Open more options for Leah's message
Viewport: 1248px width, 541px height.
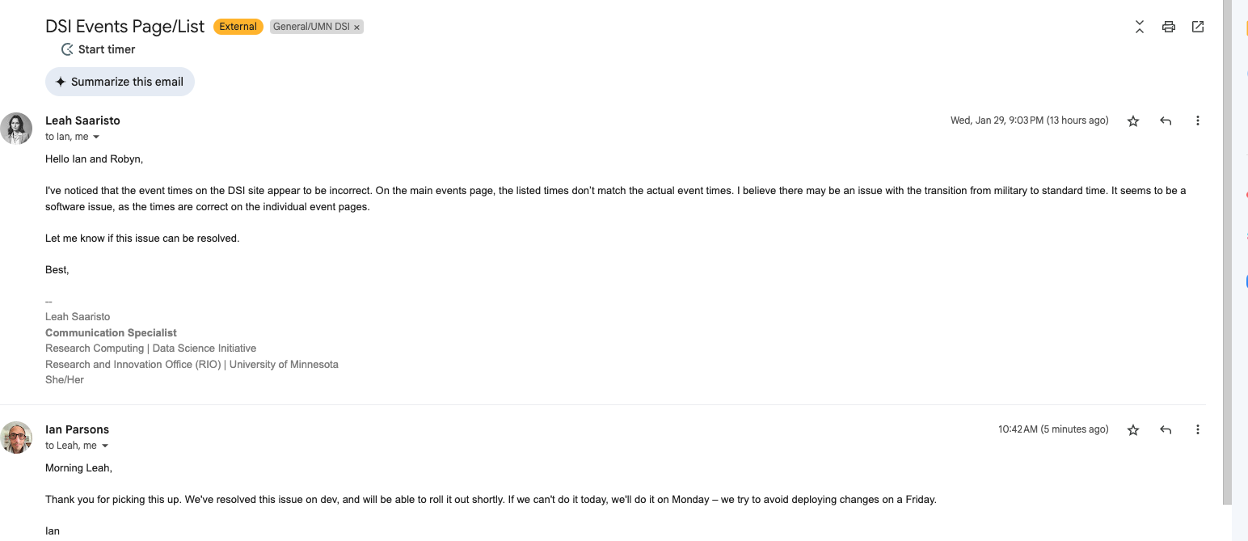1198,121
